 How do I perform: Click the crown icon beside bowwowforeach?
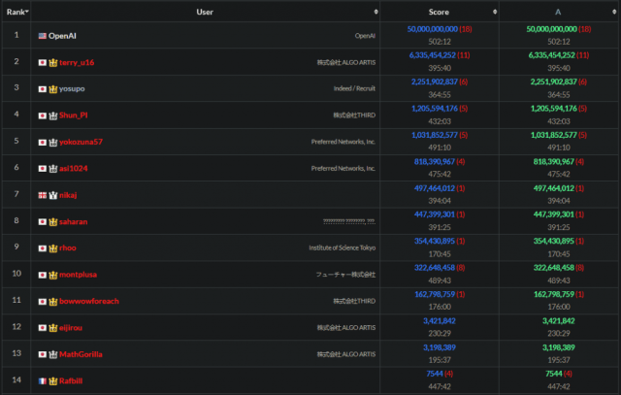click(53, 302)
